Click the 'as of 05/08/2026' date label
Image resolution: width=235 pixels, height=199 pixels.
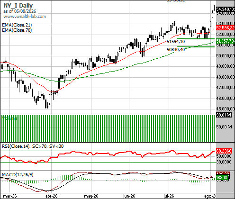pyautogui.click(x=19, y=11)
